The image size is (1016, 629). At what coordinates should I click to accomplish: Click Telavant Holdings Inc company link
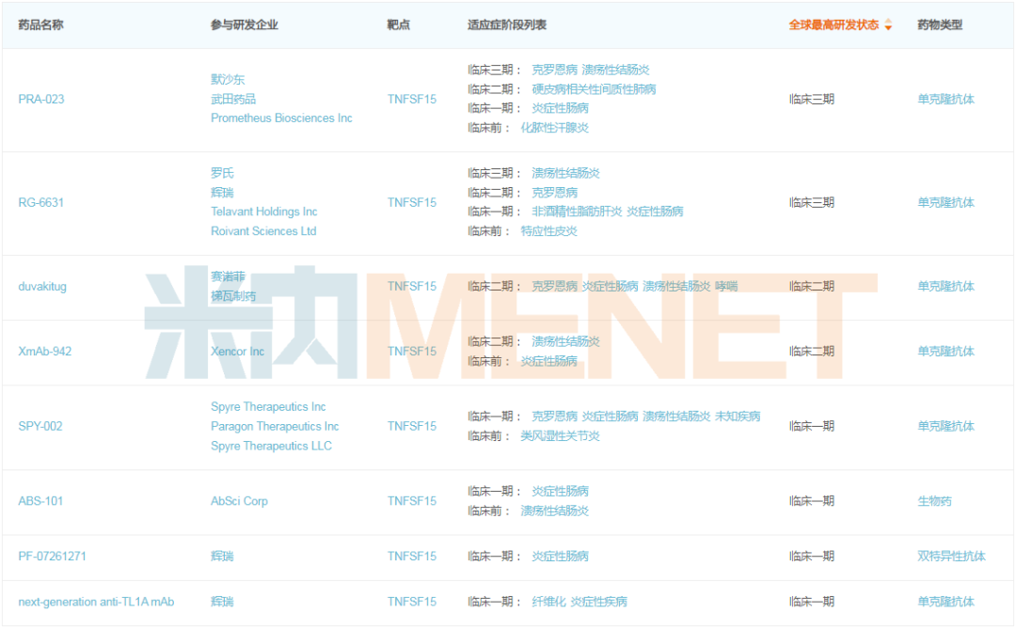263,212
